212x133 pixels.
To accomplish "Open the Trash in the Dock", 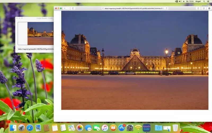I will [175, 128].
